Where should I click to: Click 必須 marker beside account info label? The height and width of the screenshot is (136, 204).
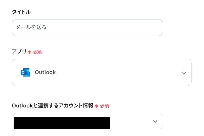tap(104, 106)
